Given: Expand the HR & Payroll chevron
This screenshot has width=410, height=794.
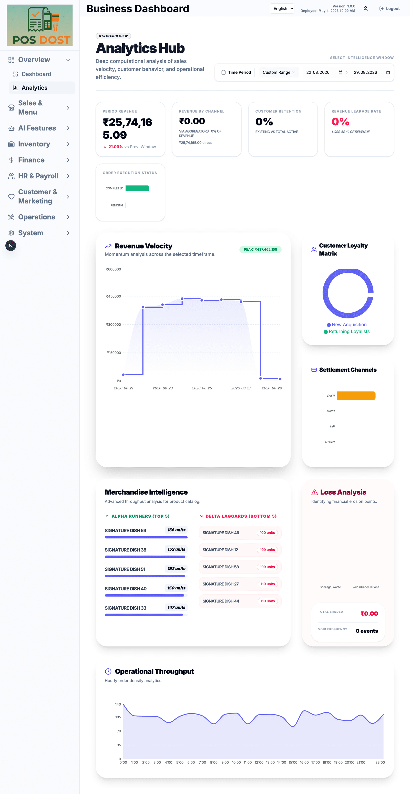Looking at the screenshot, I should point(68,176).
